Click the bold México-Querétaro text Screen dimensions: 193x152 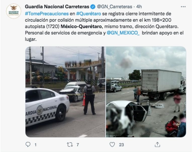coord(81,26)
